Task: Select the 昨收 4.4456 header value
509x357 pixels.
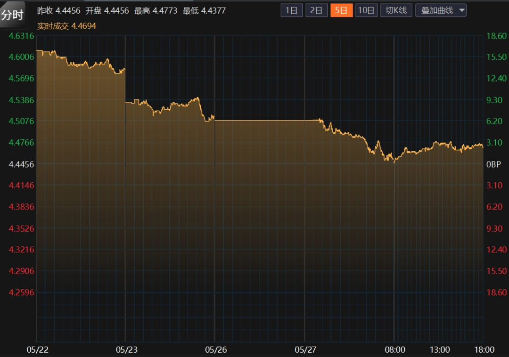Action: click(58, 10)
